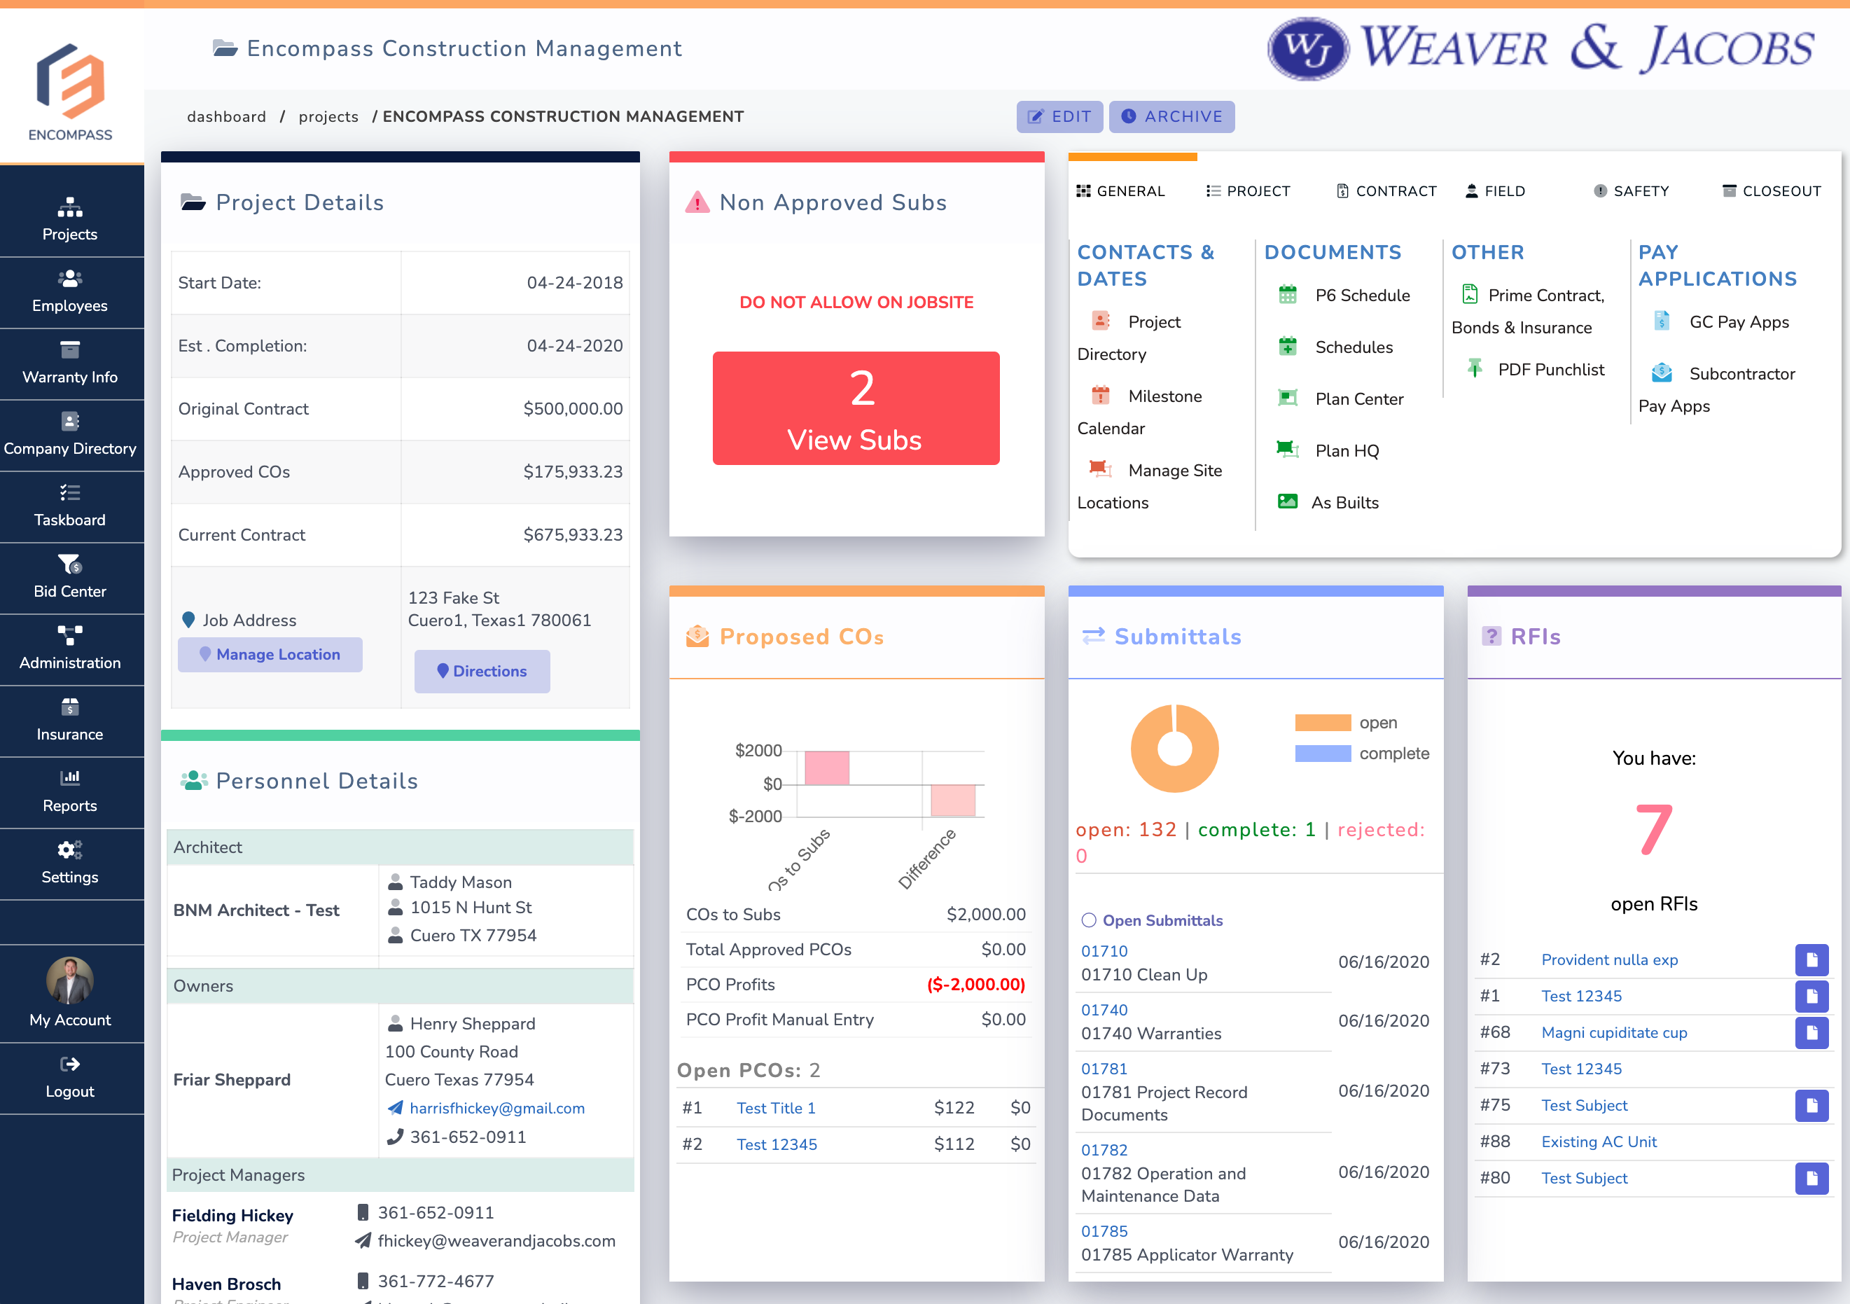This screenshot has height=1304, width=1850.
Task: Open the document icon for RFI #80
Action: coord(1811,1177)
